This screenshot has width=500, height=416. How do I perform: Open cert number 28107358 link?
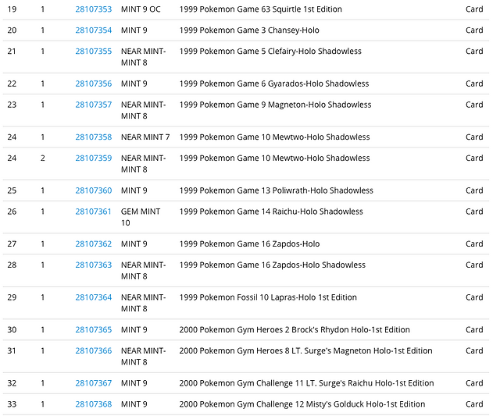coord(94,137)
